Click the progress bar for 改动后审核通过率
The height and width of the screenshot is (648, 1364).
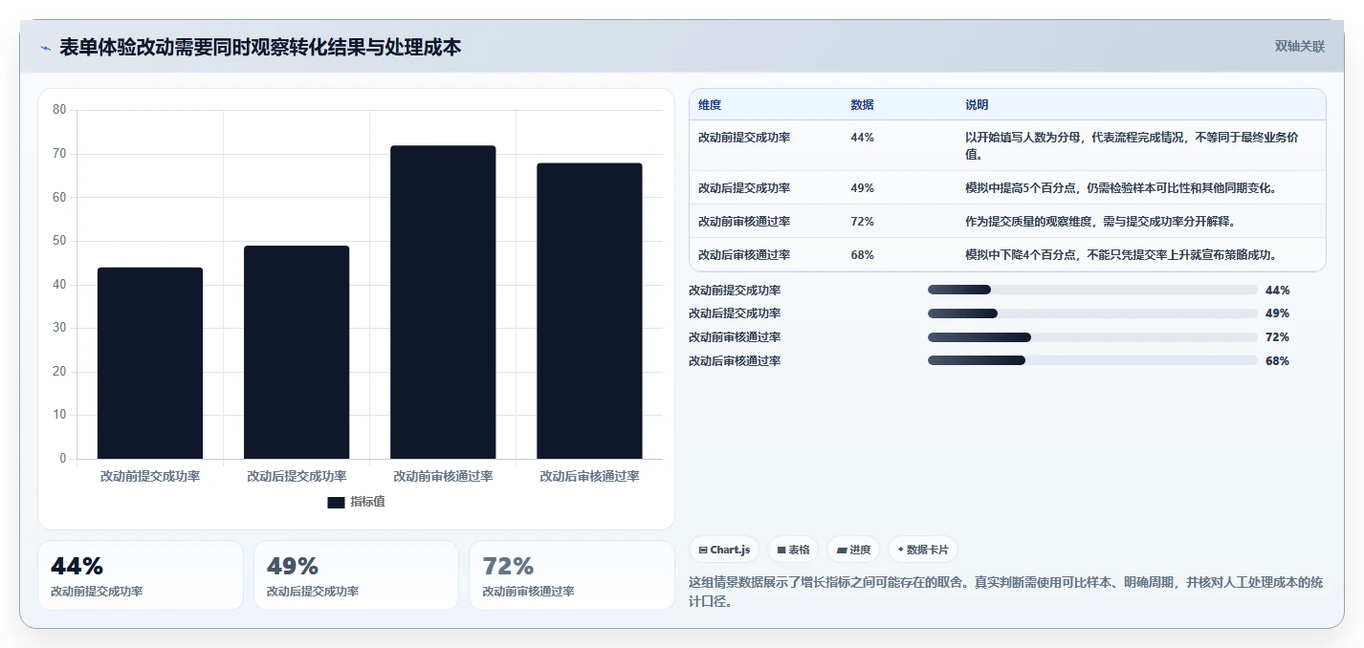tap(1092, 360)
